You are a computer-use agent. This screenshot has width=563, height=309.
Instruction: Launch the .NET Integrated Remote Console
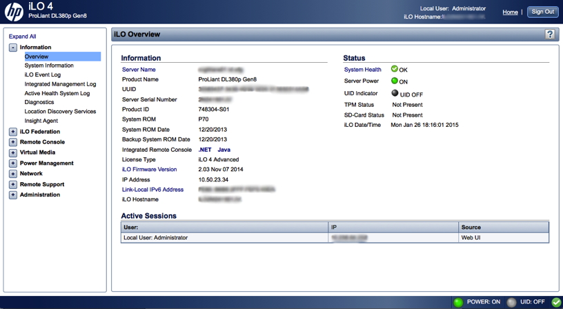(x=205, y=150)
